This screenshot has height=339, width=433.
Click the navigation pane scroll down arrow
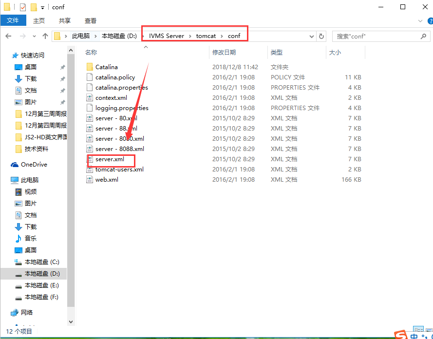(71, 322)
